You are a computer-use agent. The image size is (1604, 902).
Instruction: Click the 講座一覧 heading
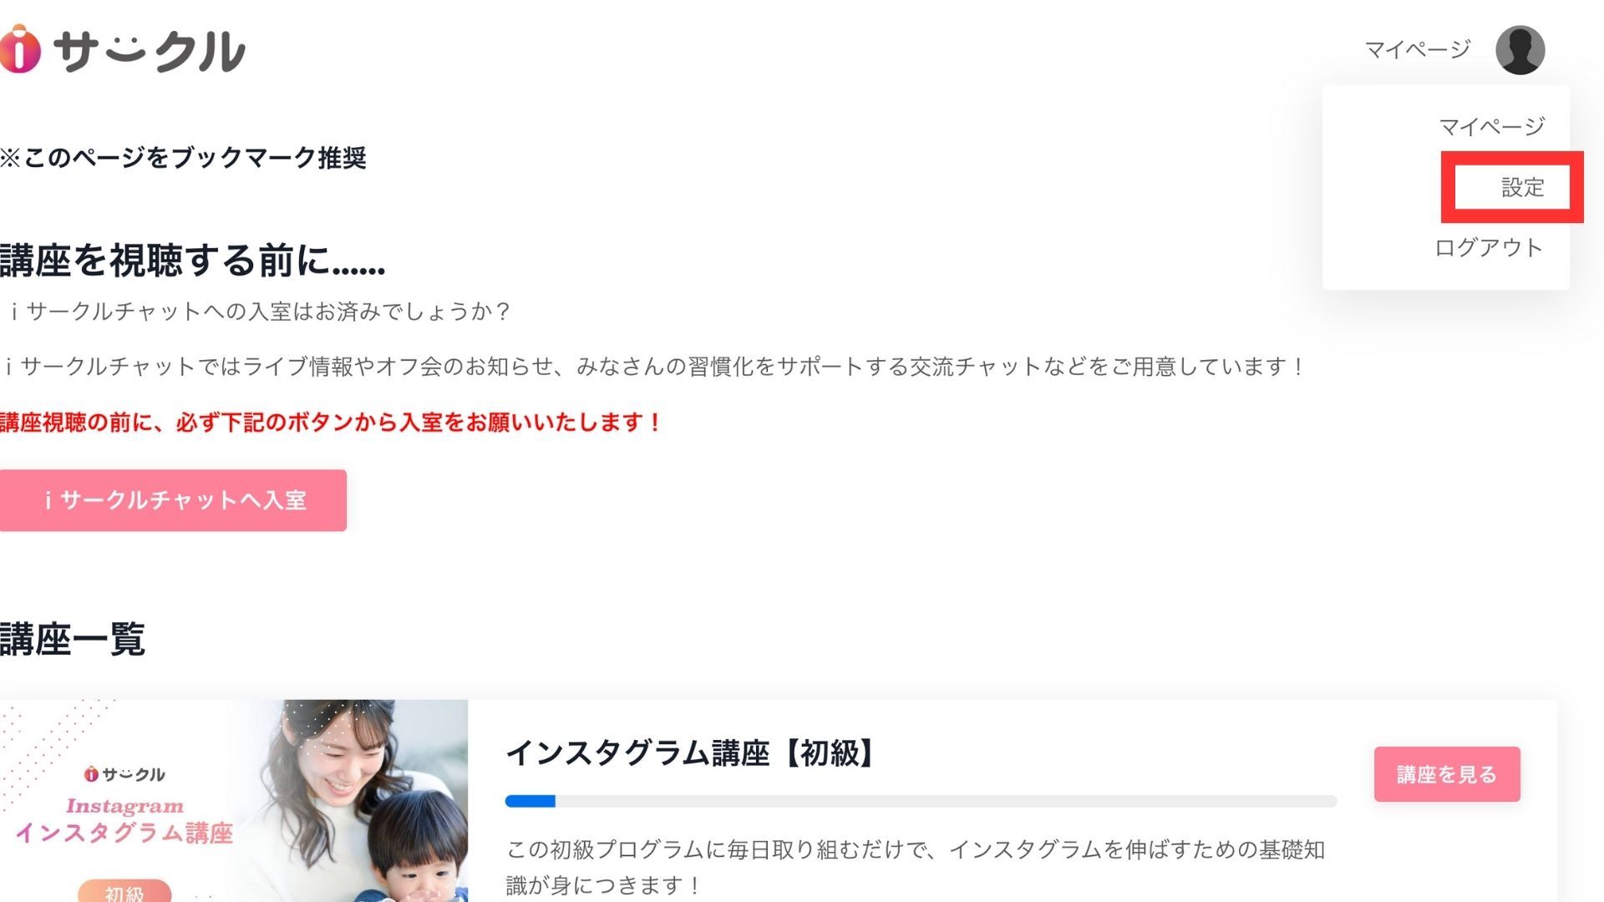coord(73,639)
